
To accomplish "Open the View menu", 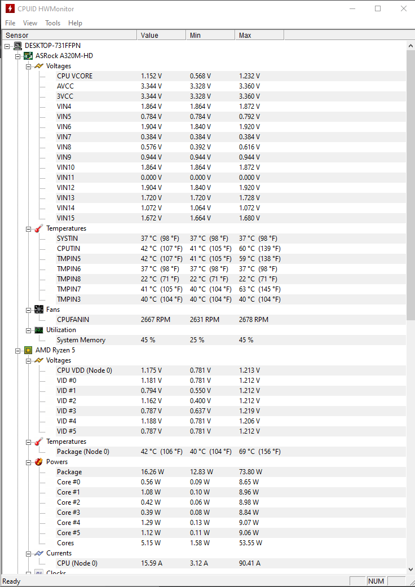I will (30, 23).
